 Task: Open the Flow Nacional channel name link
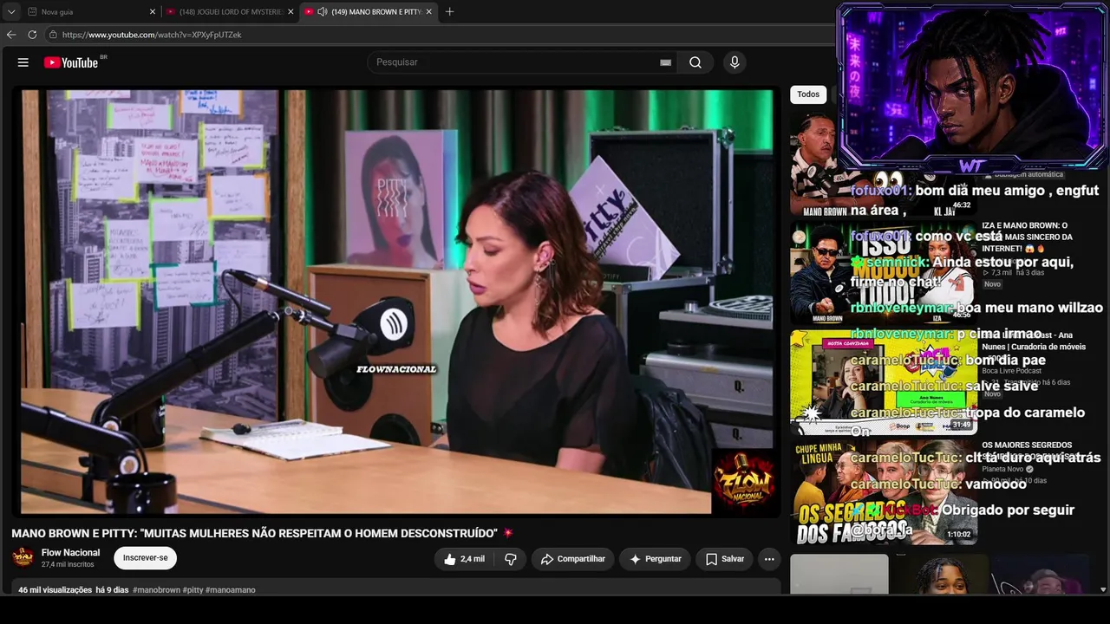[x=71, y=553]
